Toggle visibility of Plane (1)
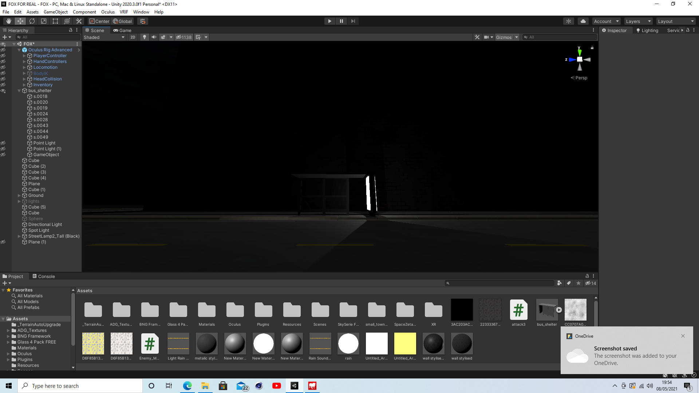This screenshot has height=393, width=699. 3,242
